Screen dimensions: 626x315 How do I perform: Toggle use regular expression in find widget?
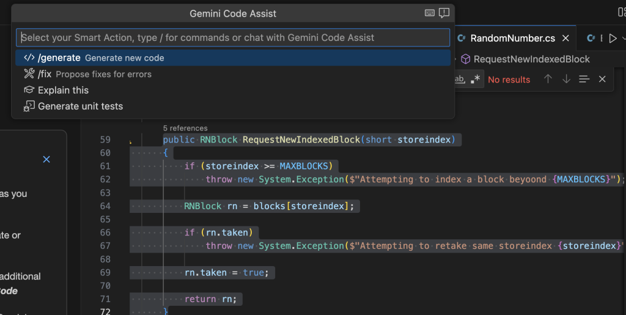[475, 79]
